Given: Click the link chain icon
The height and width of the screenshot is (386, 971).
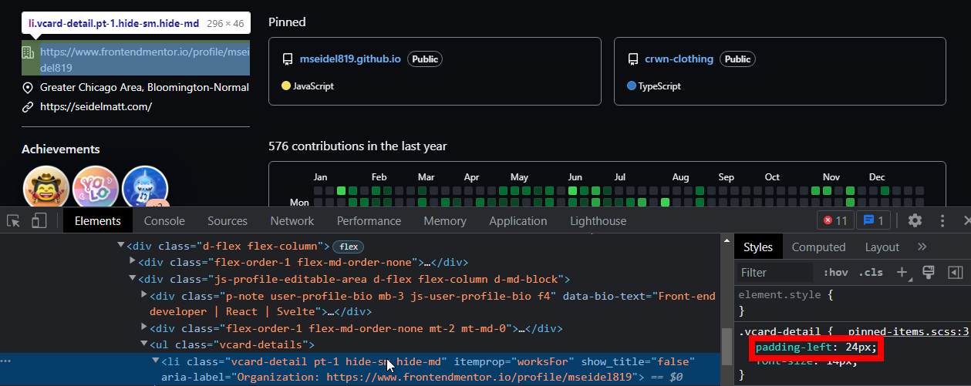Looking at the screenshot, I should tap(28, 106).
